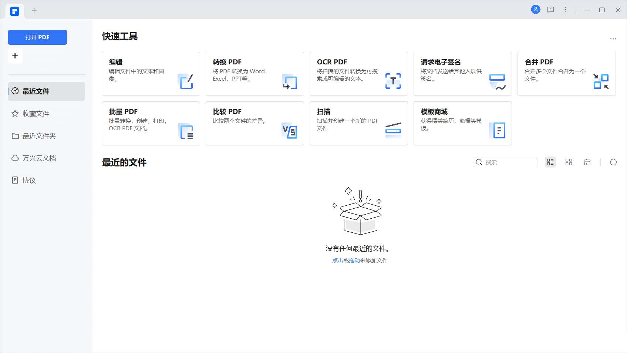This screenshot has width=627, height=353.
Task: Open 万兴云文档 from the sidebar
Action: pos(39,158)
